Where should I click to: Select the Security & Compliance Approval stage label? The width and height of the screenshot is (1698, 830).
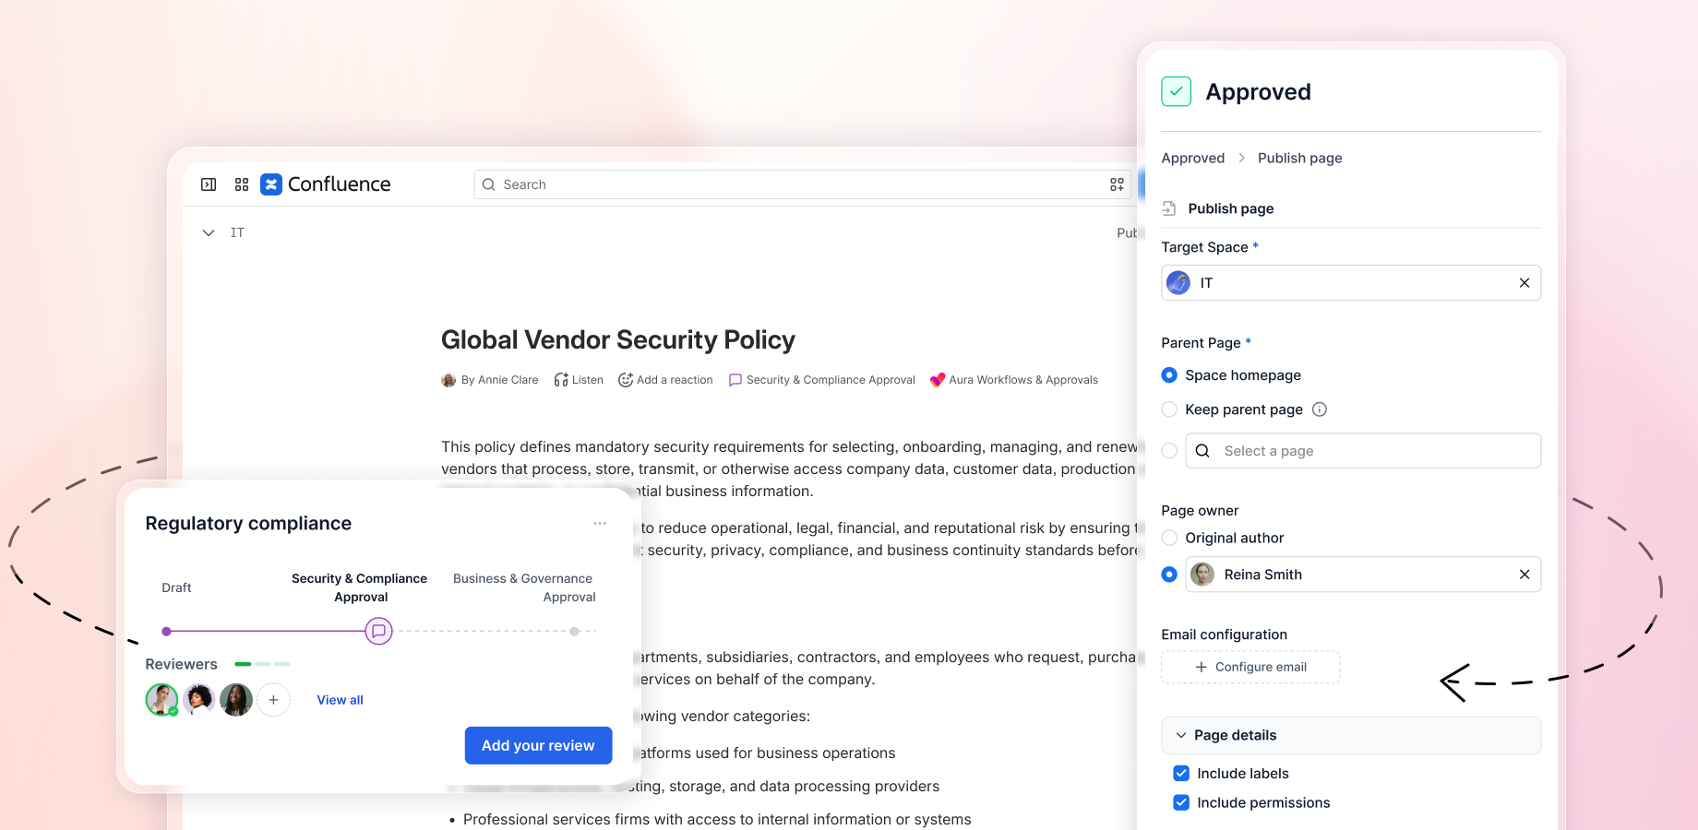click(x=360, y=587)
